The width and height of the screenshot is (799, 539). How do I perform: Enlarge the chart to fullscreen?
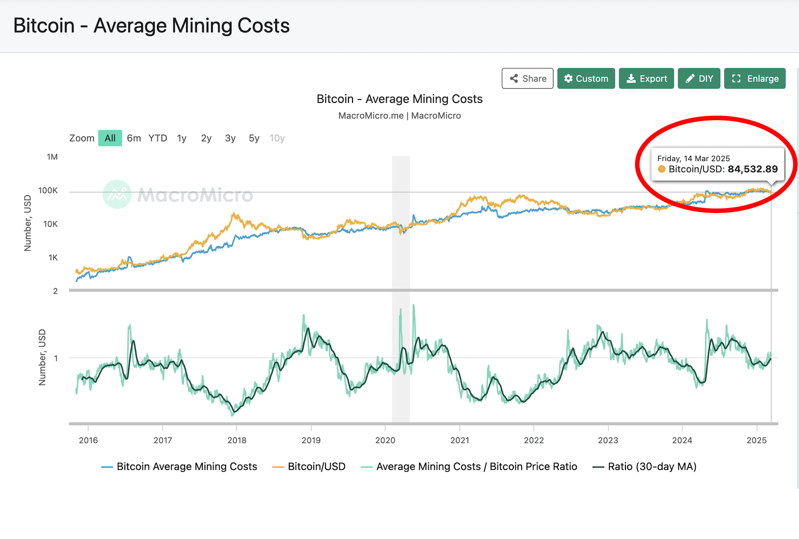click(x=755, y=79)
